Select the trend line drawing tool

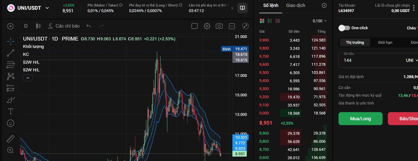click(10, 53)
